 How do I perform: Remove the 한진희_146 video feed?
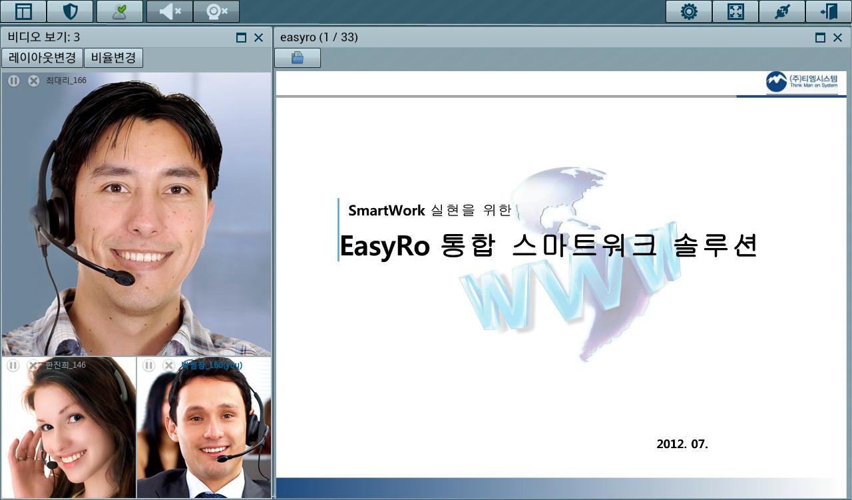(x=33, y=366)
